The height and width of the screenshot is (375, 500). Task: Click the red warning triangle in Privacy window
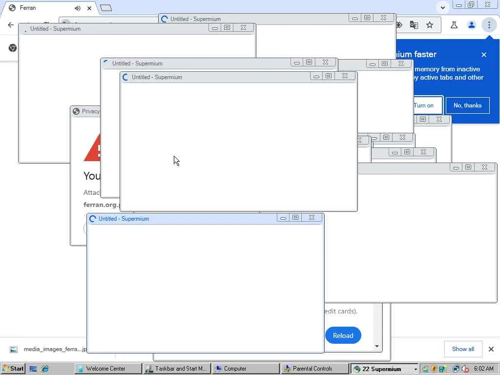92,147
